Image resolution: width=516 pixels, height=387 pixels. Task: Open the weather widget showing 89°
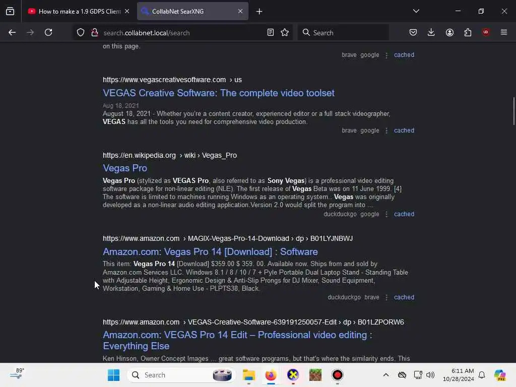coord(17,374)
